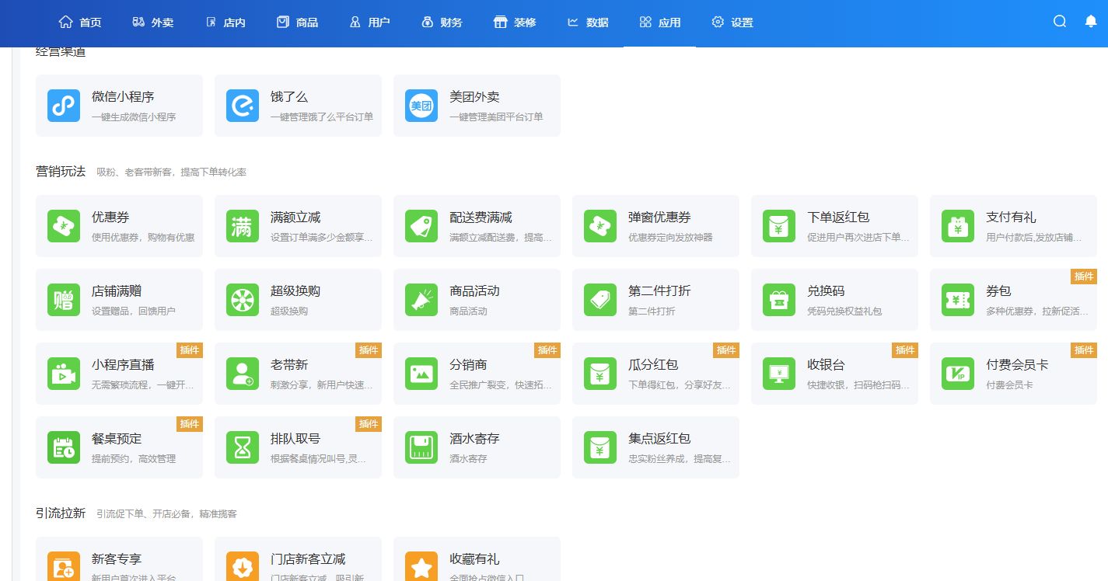Open the 设置 menu item
This screenshot has height=581, width=1108.
pyautogui.click(x=732, y=23)
